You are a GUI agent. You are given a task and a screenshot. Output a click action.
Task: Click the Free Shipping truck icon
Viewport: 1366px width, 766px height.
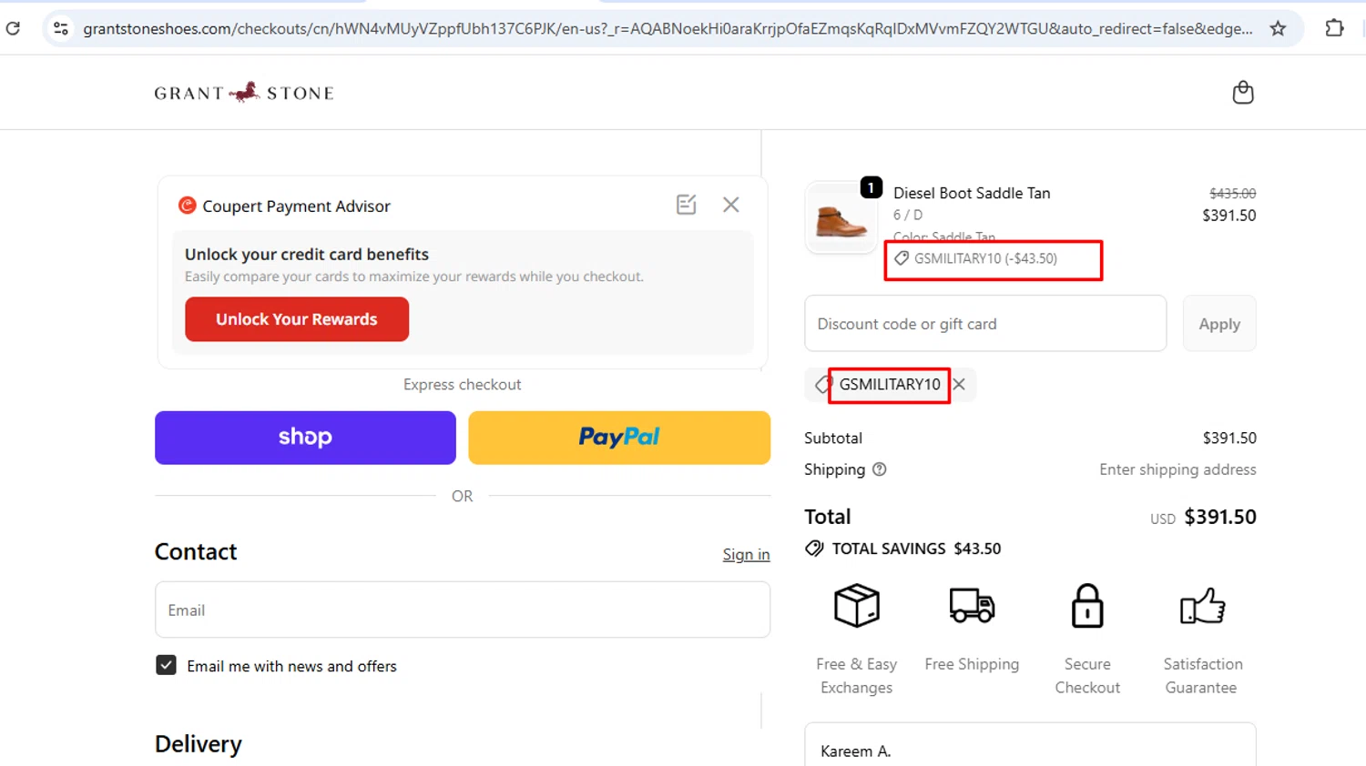point(972,605)
